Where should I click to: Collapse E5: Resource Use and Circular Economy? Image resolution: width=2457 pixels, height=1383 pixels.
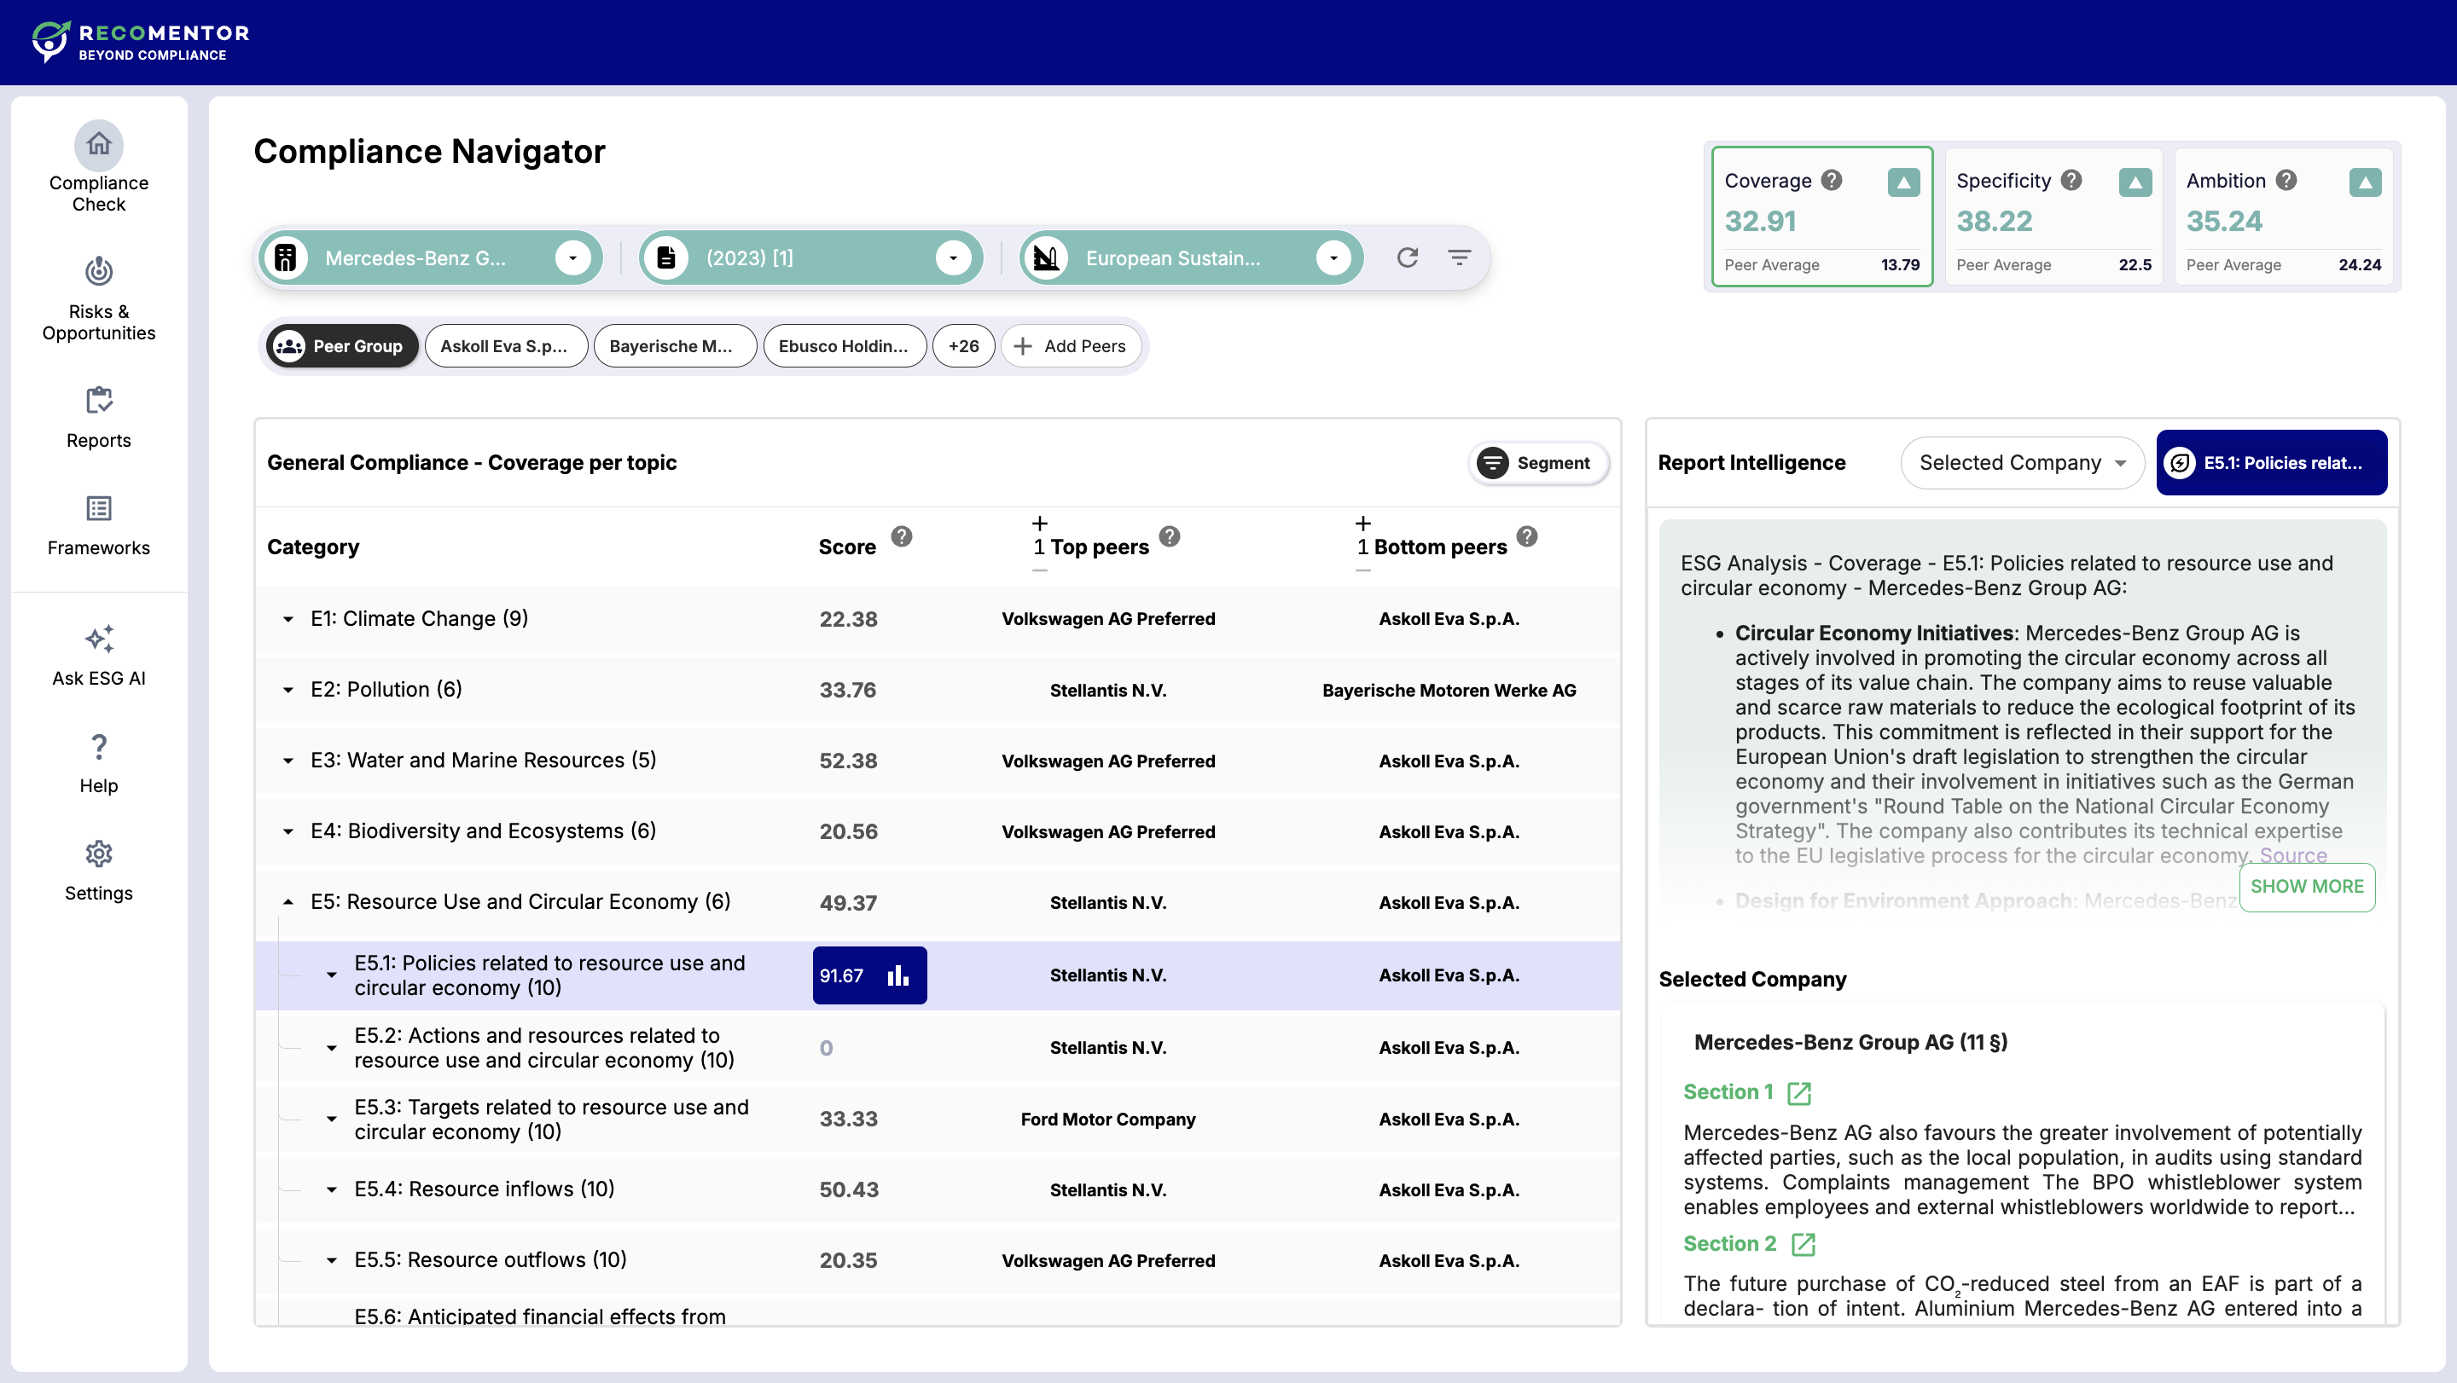(288, 903)
